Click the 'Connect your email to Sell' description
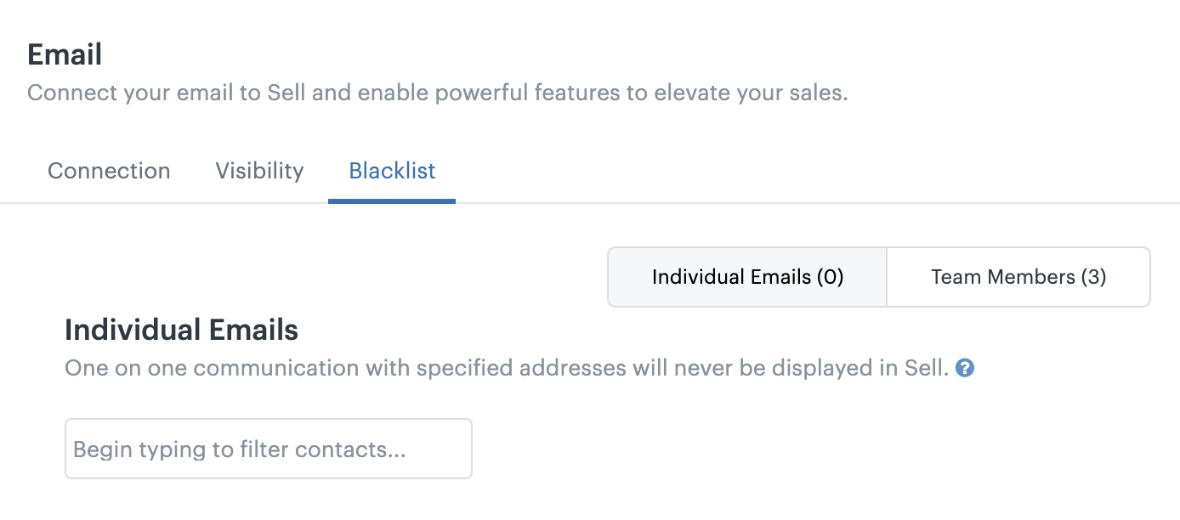1180x520 pixels. coord(438,93)
